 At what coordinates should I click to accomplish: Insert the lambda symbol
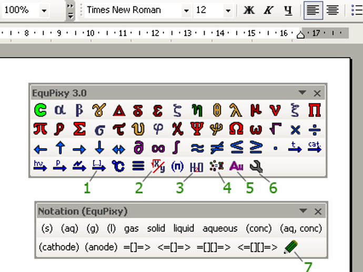[236, 110]
